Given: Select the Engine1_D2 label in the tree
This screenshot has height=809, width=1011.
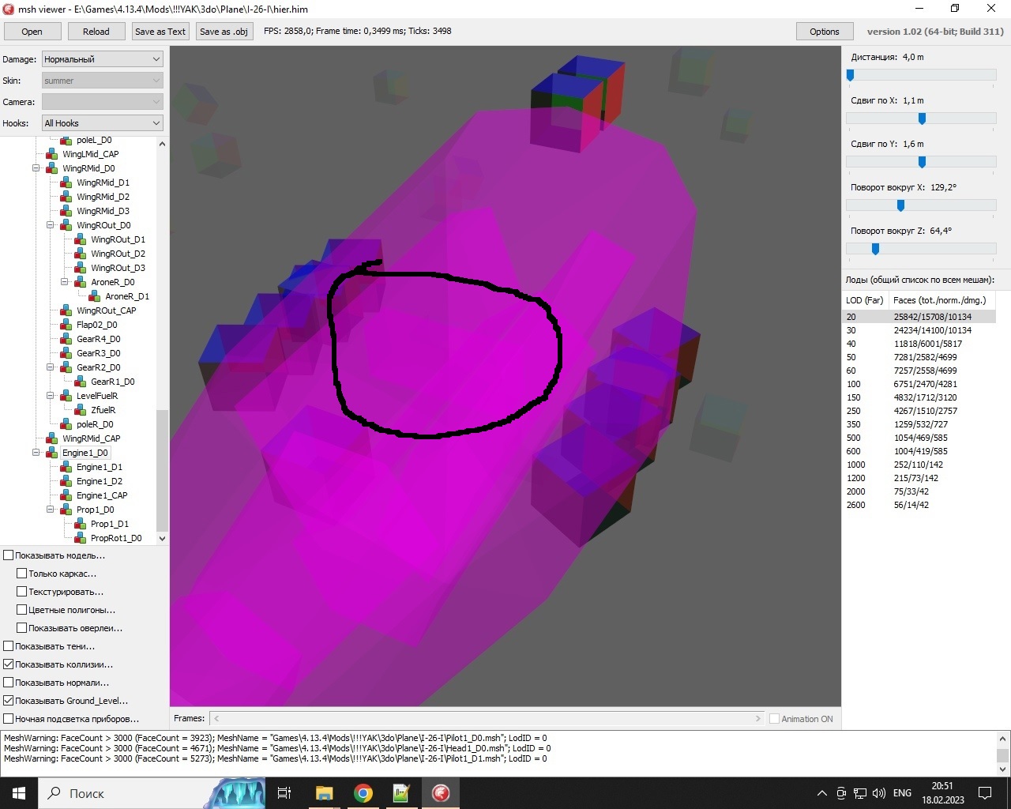Looking at the screenshot, I should [100, 481].
